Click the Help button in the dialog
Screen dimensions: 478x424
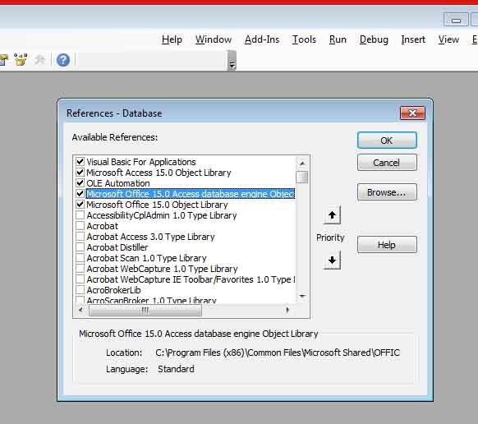click(x=387, y=245)
